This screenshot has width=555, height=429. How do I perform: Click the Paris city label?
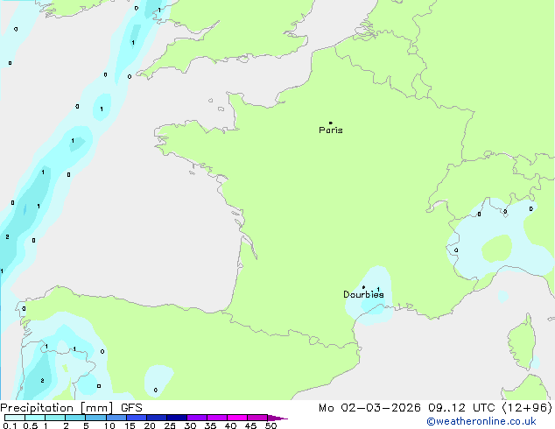pyautogui.click(x=331, y=130)
